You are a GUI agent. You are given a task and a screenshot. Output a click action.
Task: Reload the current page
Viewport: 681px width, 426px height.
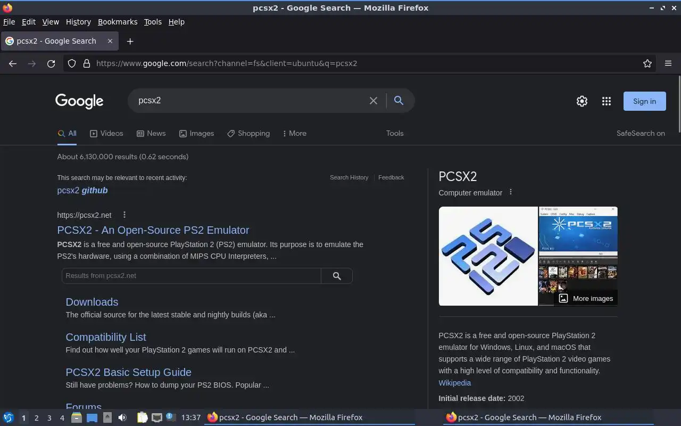pos(51,63)
